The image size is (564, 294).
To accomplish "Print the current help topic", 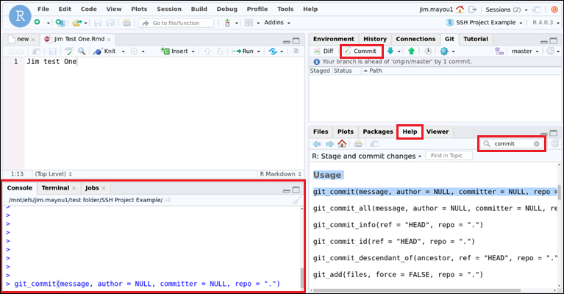I will pyautogui.click(x=358, y=144).
